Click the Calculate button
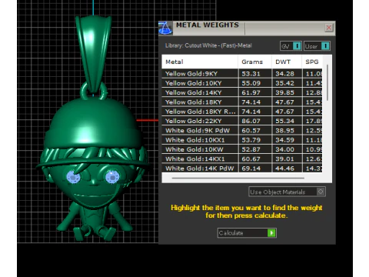 [247, 233]
